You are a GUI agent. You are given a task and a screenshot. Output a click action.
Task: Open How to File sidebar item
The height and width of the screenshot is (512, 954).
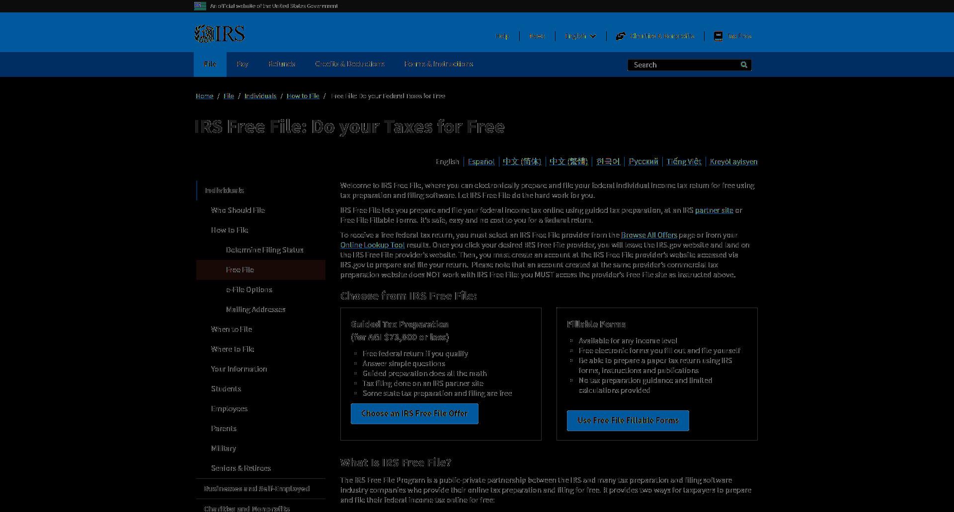(x=229, y=230)
